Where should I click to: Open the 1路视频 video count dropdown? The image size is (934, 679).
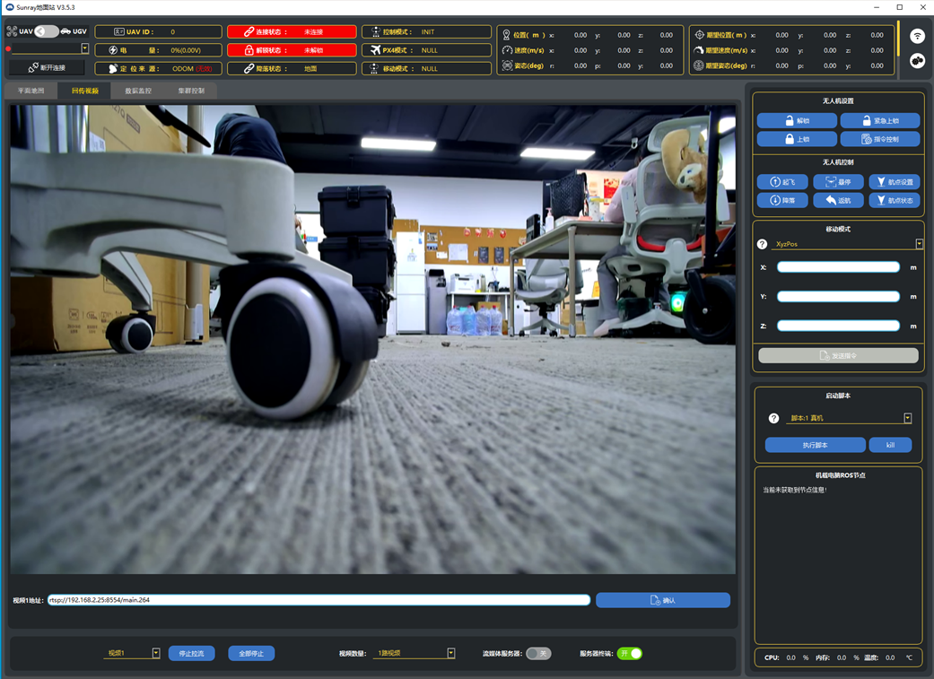pyautogui.click(x=450, y=653)
